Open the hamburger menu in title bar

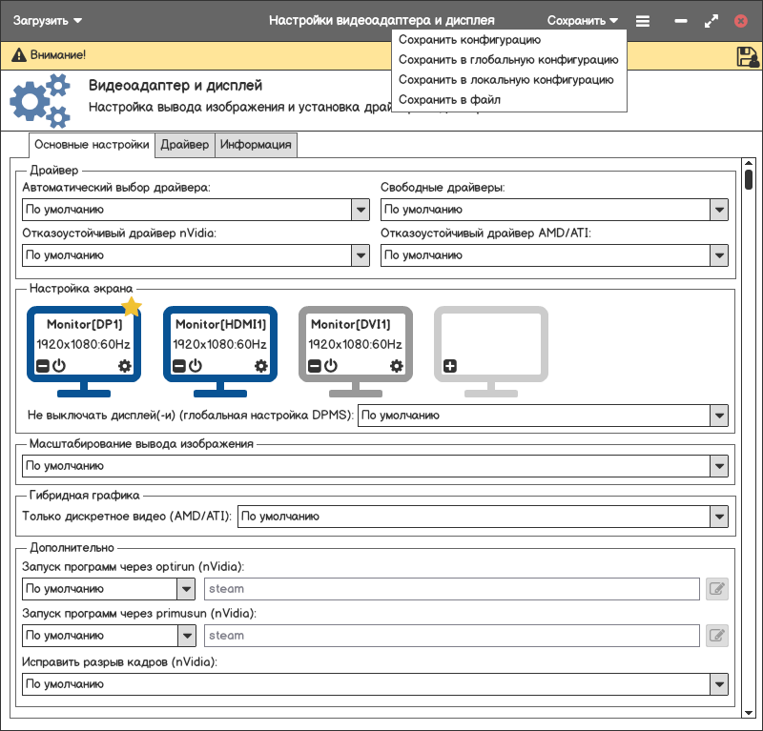click(x=643, y=20)
